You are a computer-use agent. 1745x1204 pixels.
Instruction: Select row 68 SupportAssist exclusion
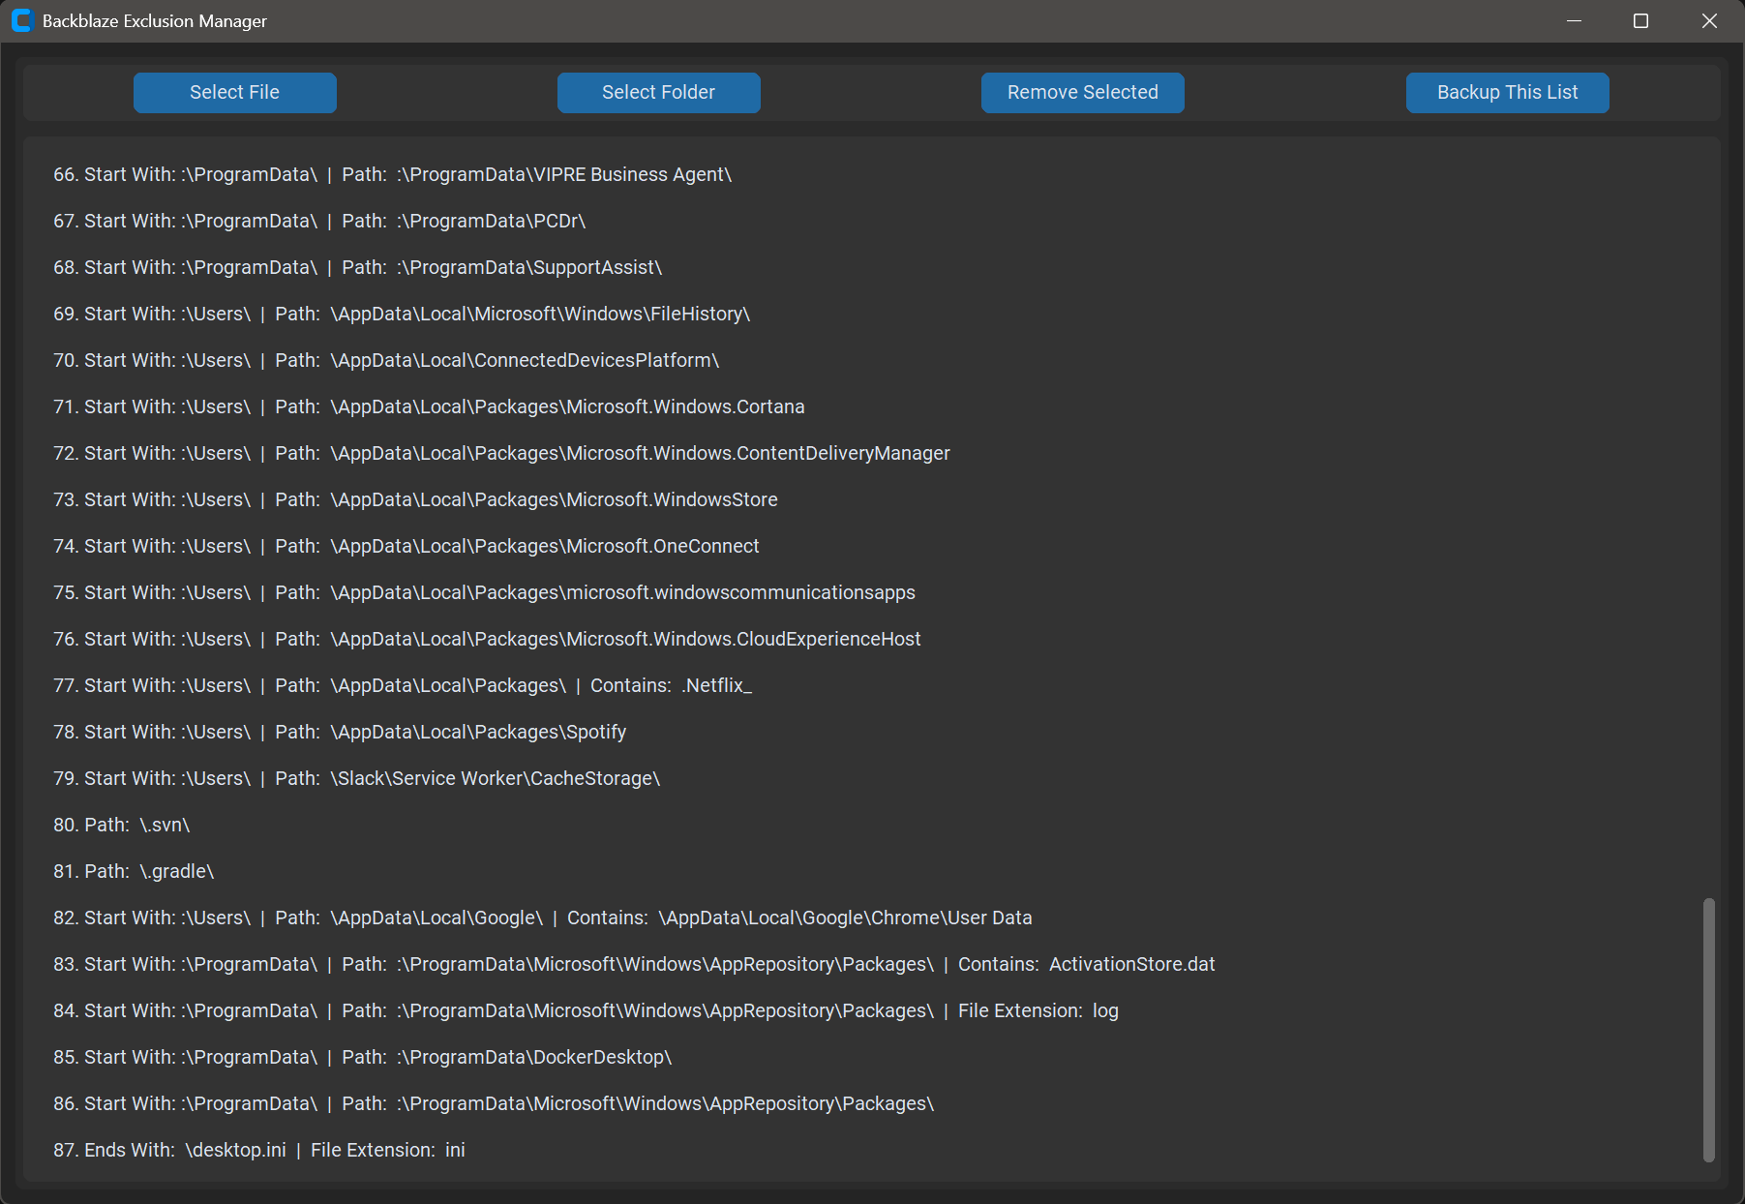pyautogui.click(x=357, y=267)
